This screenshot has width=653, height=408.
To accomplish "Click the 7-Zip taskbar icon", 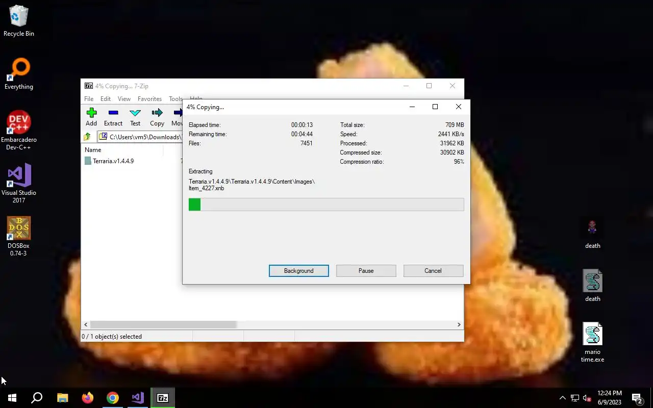I will tap(163, 398).
